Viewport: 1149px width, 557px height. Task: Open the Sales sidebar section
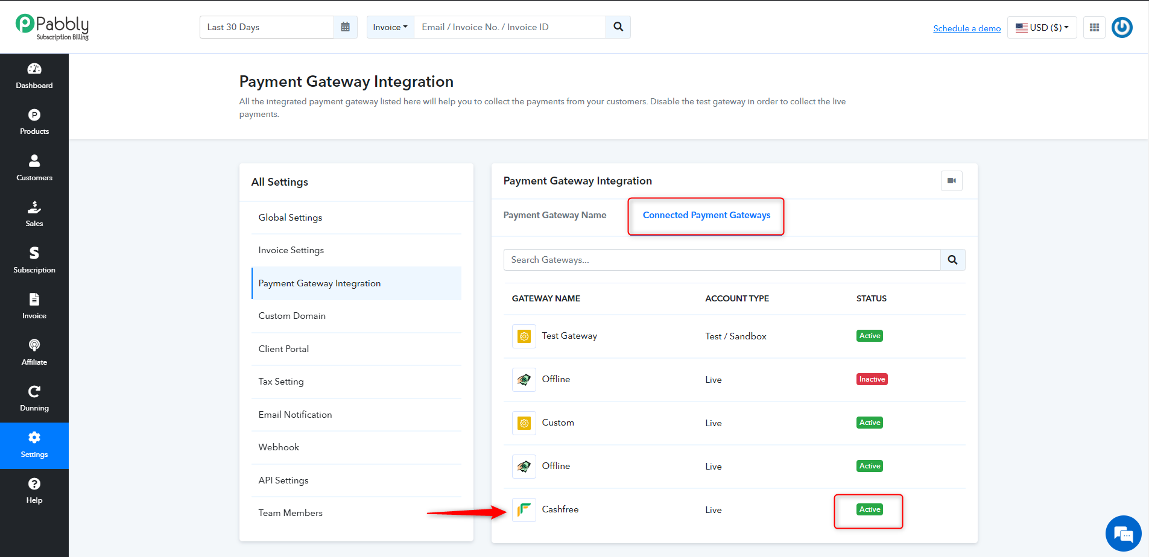click(34, 214)
